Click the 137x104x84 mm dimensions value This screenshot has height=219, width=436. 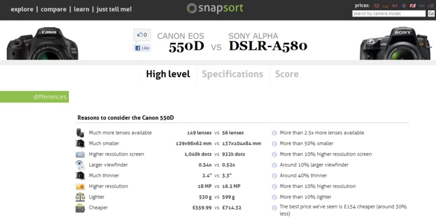[242, 144]
